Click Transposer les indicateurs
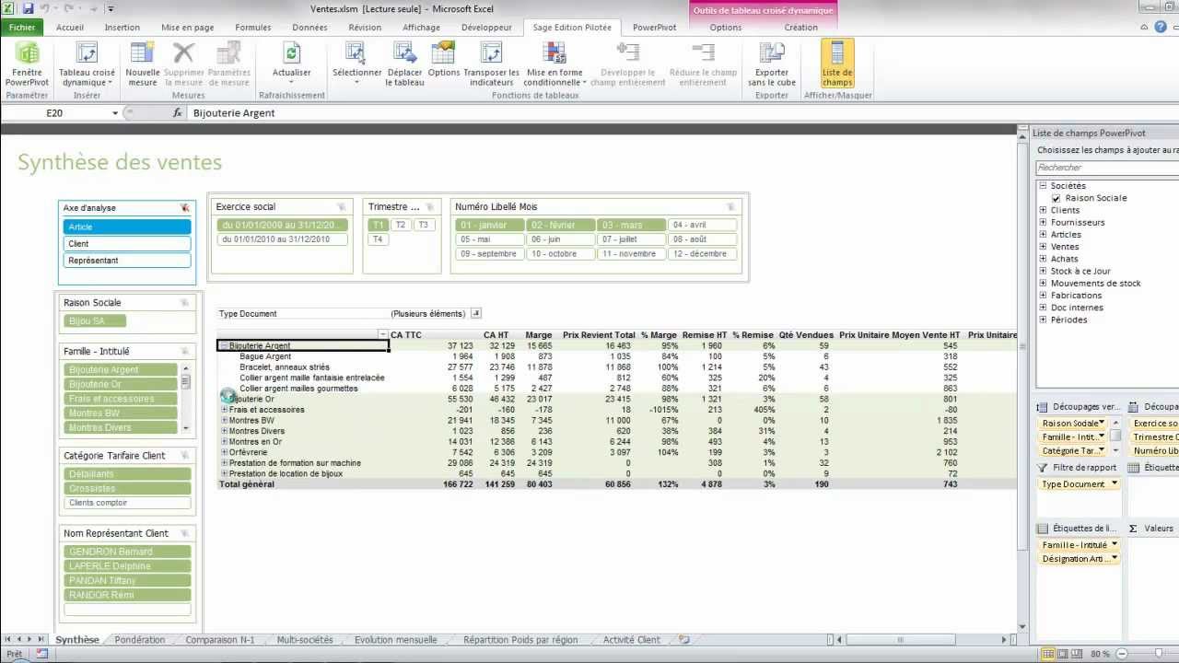Image resolution: width=1179 pixels, height=663 pixels. (491, 64)
